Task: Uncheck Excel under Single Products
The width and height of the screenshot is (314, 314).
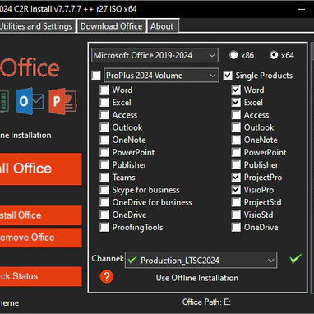Action: 236,103
